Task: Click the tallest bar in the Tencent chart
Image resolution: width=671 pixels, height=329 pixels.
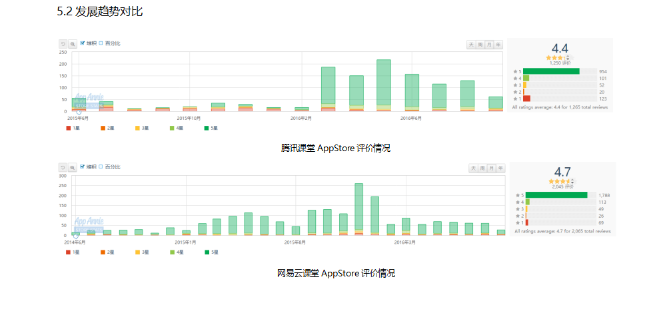Action: [384, 85]
